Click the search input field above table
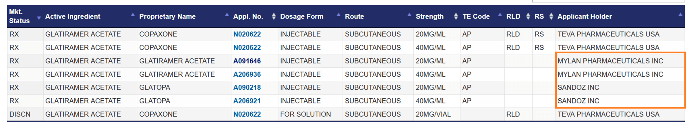The height and width of the screenshot is (122, 687). pyautogui.click(x=608, y=1)
